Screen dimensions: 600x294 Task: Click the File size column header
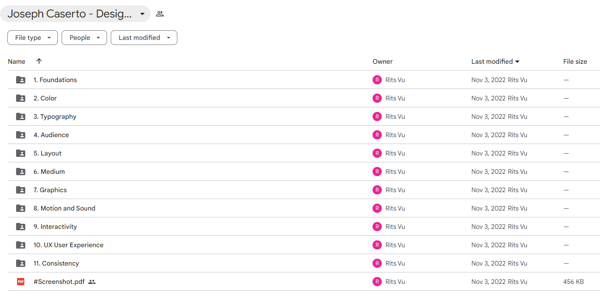pyautogui.click(x=575, y=61)
